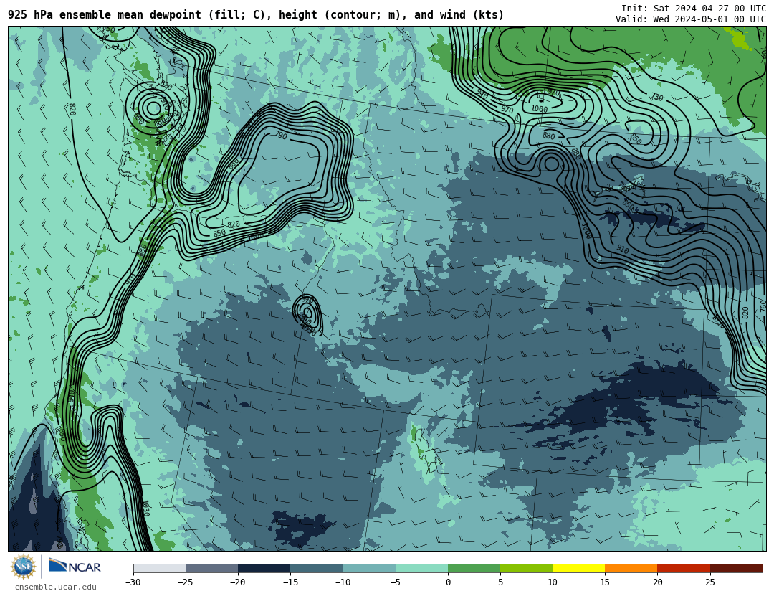Pick the yellow 10 to 15 colorbar swatch

[x=578, y=568]
